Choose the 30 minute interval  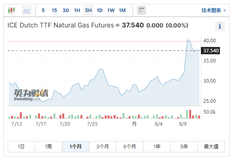point(66,10)
